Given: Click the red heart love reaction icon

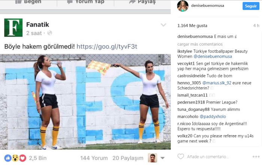Looking at the screenshot, I should click(x=23, y=158).
